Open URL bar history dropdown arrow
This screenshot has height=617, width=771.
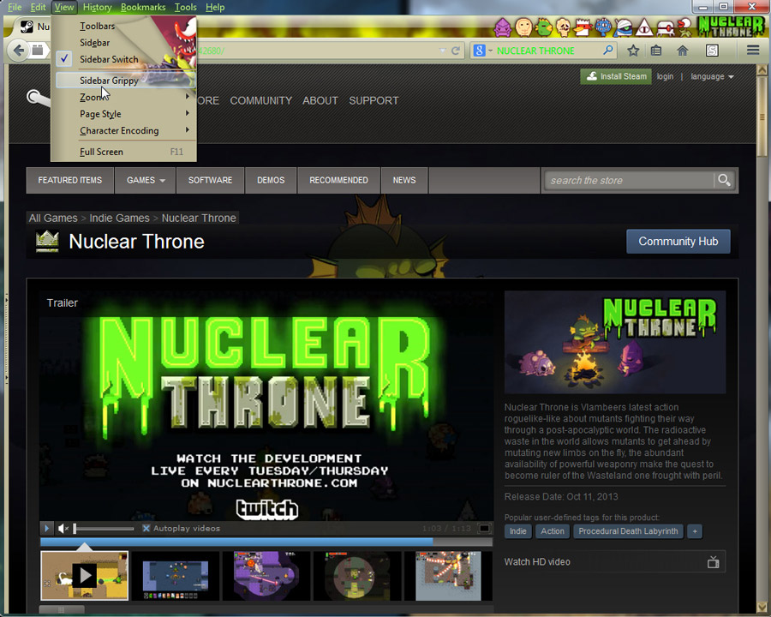443,51
